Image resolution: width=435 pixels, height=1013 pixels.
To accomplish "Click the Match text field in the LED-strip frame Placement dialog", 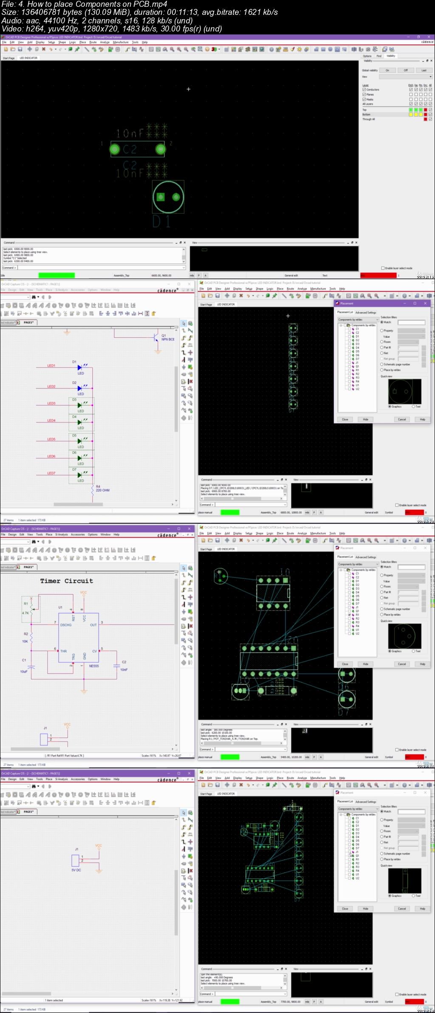I will click(411, 322).
